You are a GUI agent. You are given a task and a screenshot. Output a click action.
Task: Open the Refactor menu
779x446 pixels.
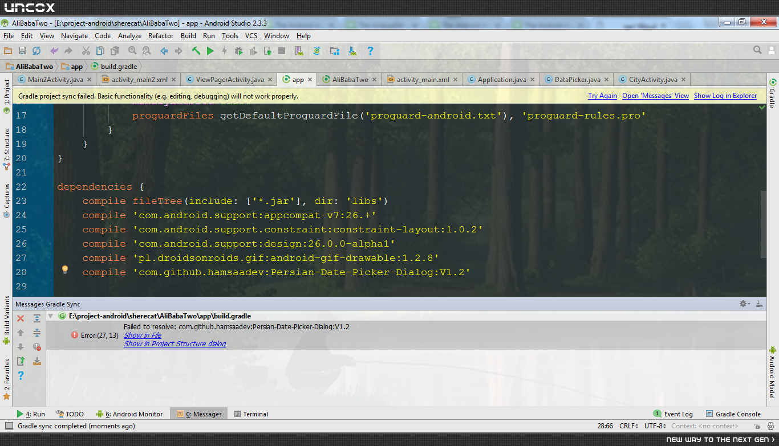pos(161,36)
